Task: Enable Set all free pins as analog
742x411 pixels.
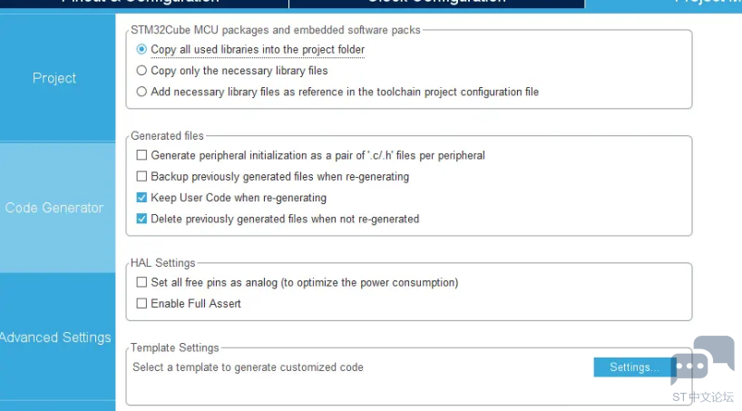Action: click(x=142, y=282)
